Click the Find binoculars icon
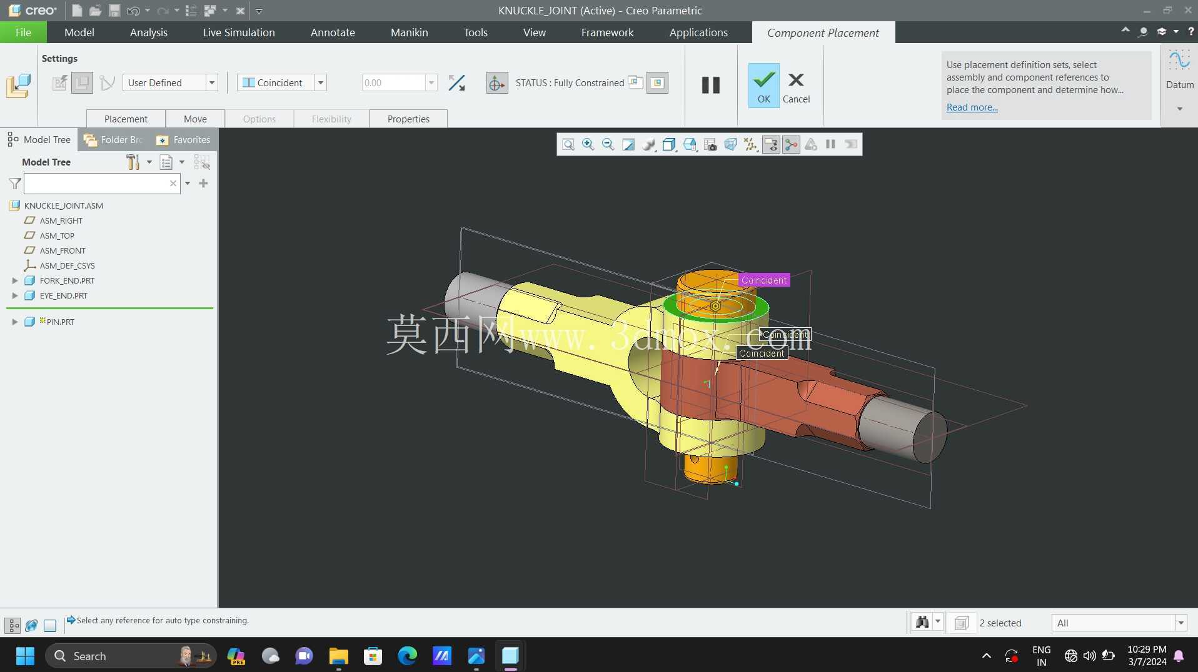Image resolution: width=1198 pixels, height=672 pixels. point(922,622)
